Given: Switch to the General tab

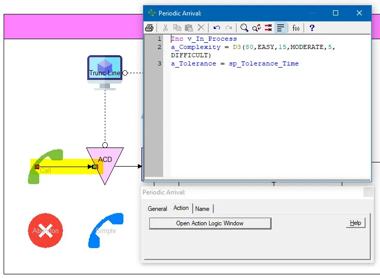Looking at the screenshot, I should pyautogui.click(x=157, y=208).
